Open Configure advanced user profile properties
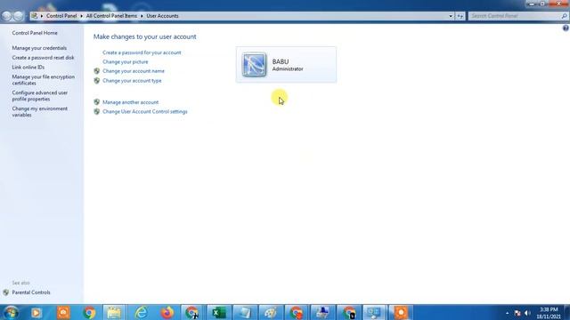 point(39,96)
